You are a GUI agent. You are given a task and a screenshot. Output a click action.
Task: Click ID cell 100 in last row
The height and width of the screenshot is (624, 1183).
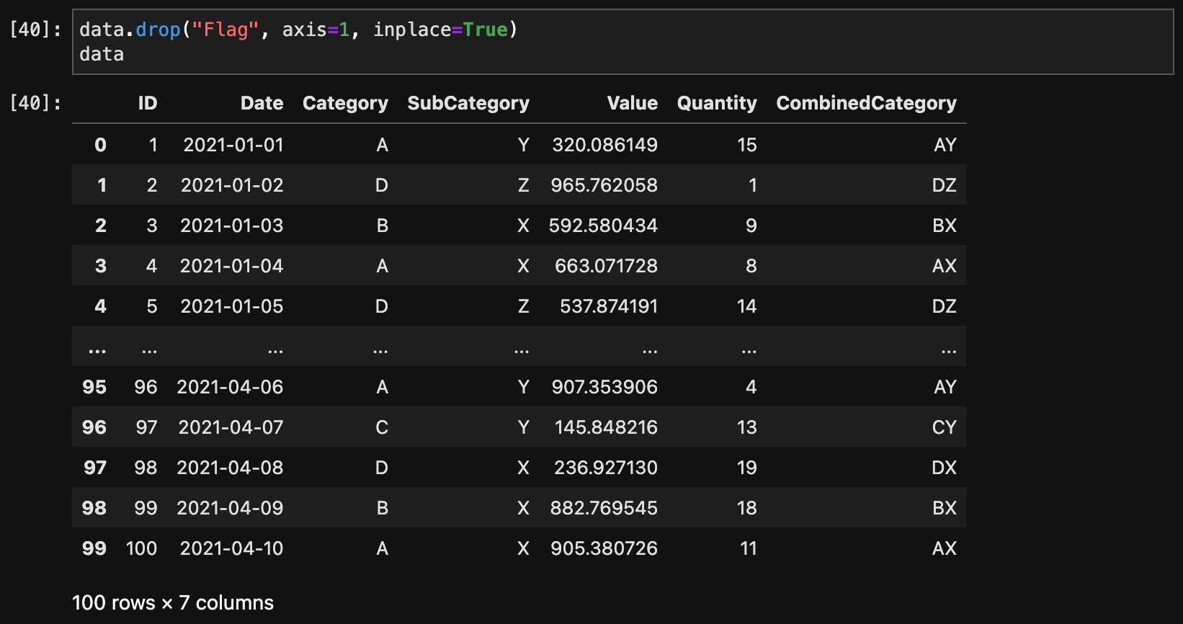tap(141, 548)
